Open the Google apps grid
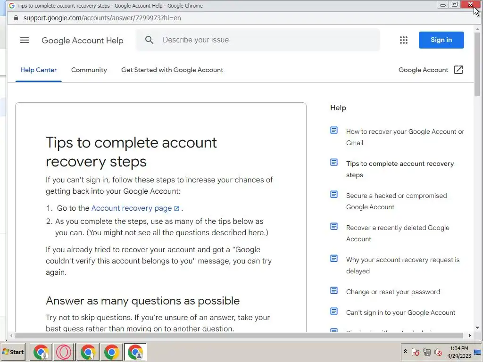Viewport: 483px width, 362px height. click(404, 40)
